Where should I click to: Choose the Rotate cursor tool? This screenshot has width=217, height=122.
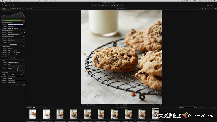[x=105, y=5]
